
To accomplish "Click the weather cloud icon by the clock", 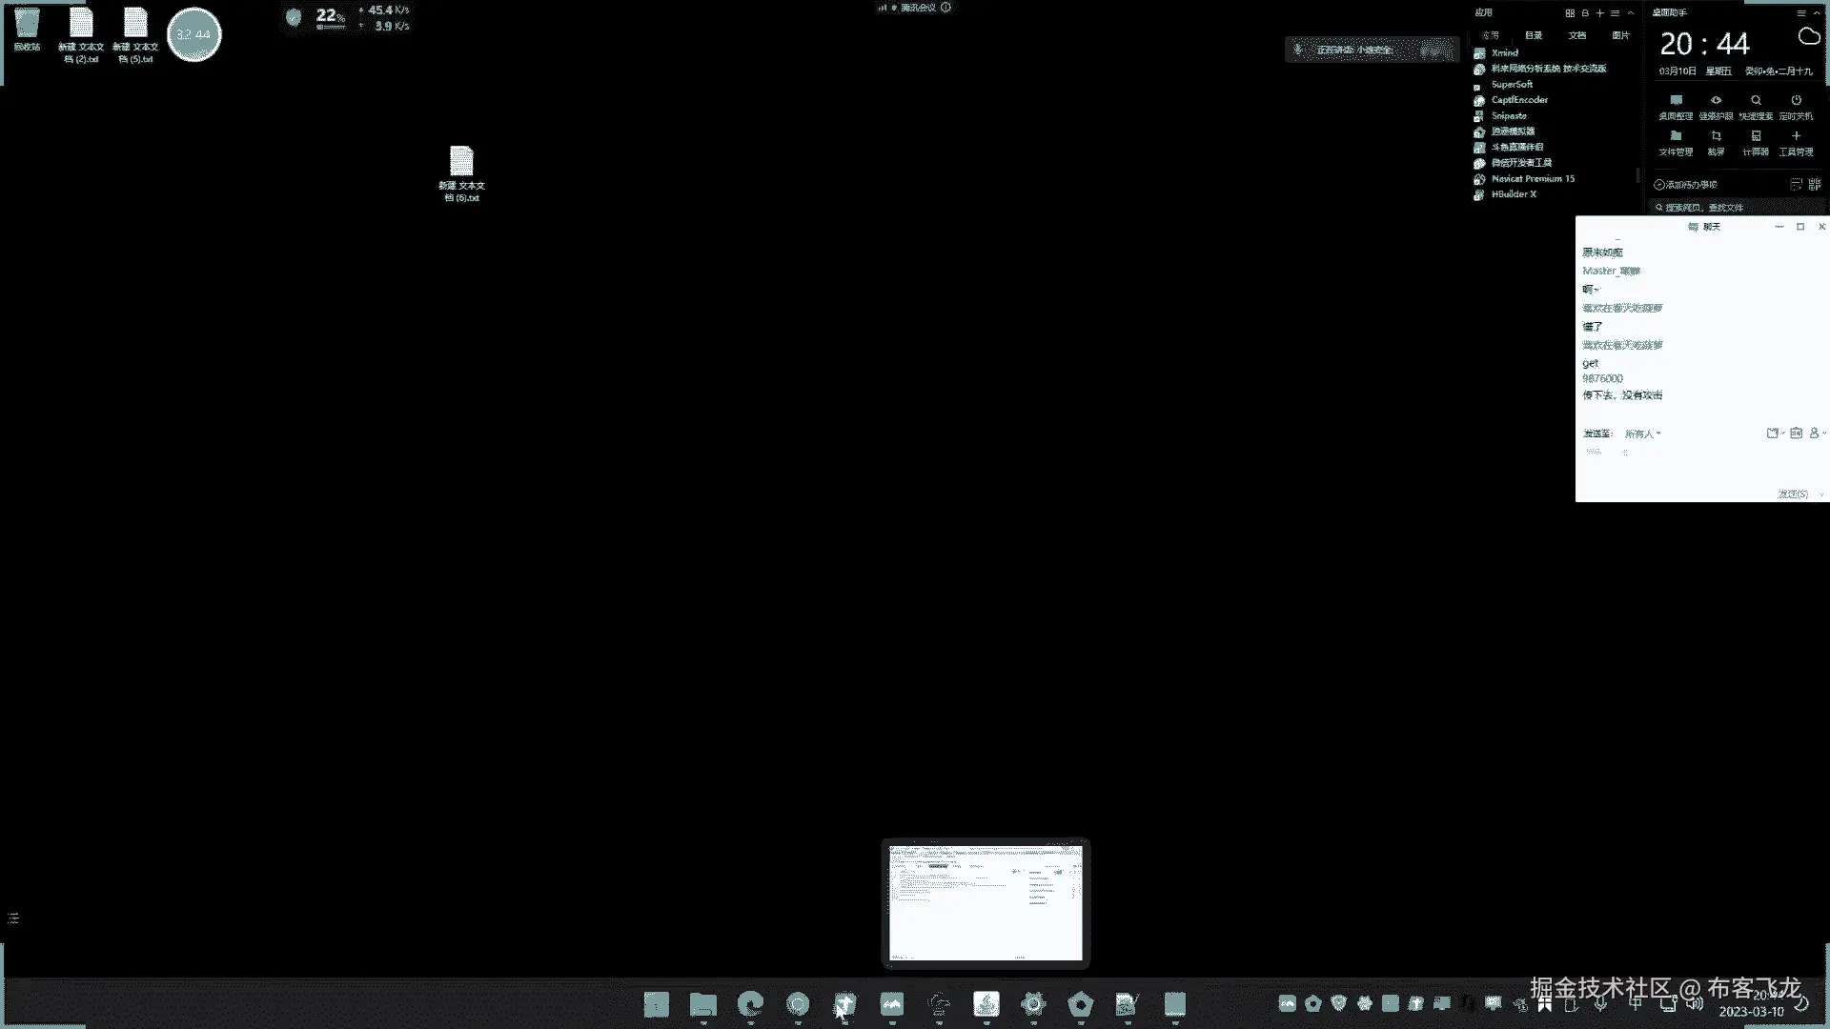I will click(1808, 36).
